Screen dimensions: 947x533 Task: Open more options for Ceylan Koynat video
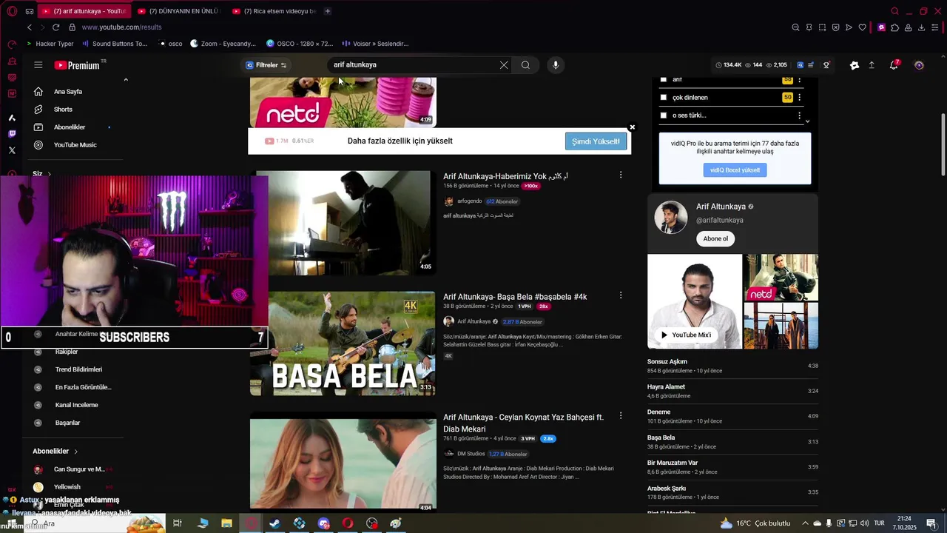(621, 416)
